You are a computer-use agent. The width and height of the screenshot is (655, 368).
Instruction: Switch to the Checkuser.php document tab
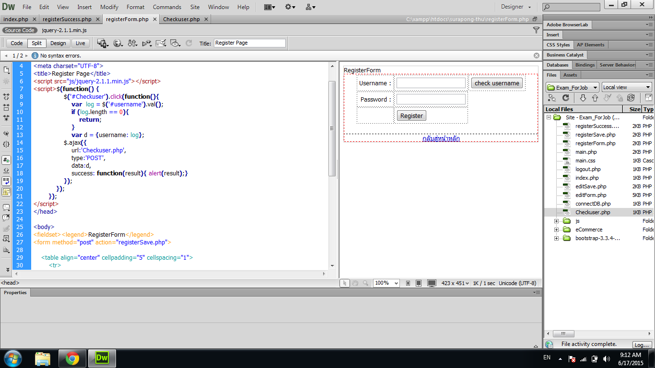[x=181, y=19]
